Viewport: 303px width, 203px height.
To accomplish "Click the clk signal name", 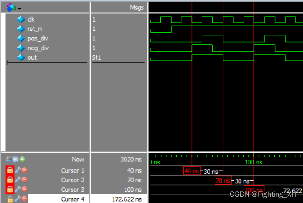I will click(31, 19).
